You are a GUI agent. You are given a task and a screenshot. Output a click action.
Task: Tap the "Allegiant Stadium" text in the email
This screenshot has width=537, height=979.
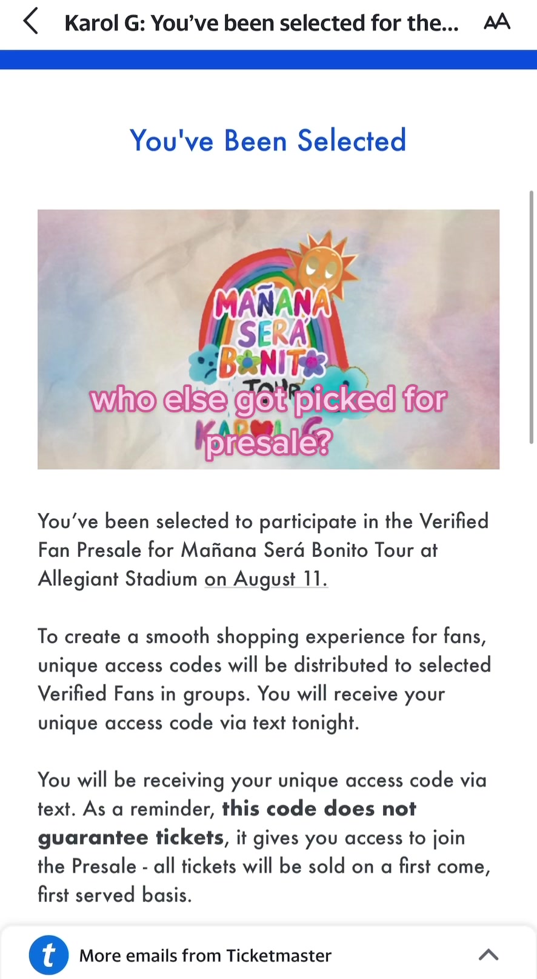[118, 579]
